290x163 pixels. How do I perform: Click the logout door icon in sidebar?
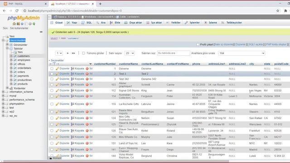[x=18, y=24]
